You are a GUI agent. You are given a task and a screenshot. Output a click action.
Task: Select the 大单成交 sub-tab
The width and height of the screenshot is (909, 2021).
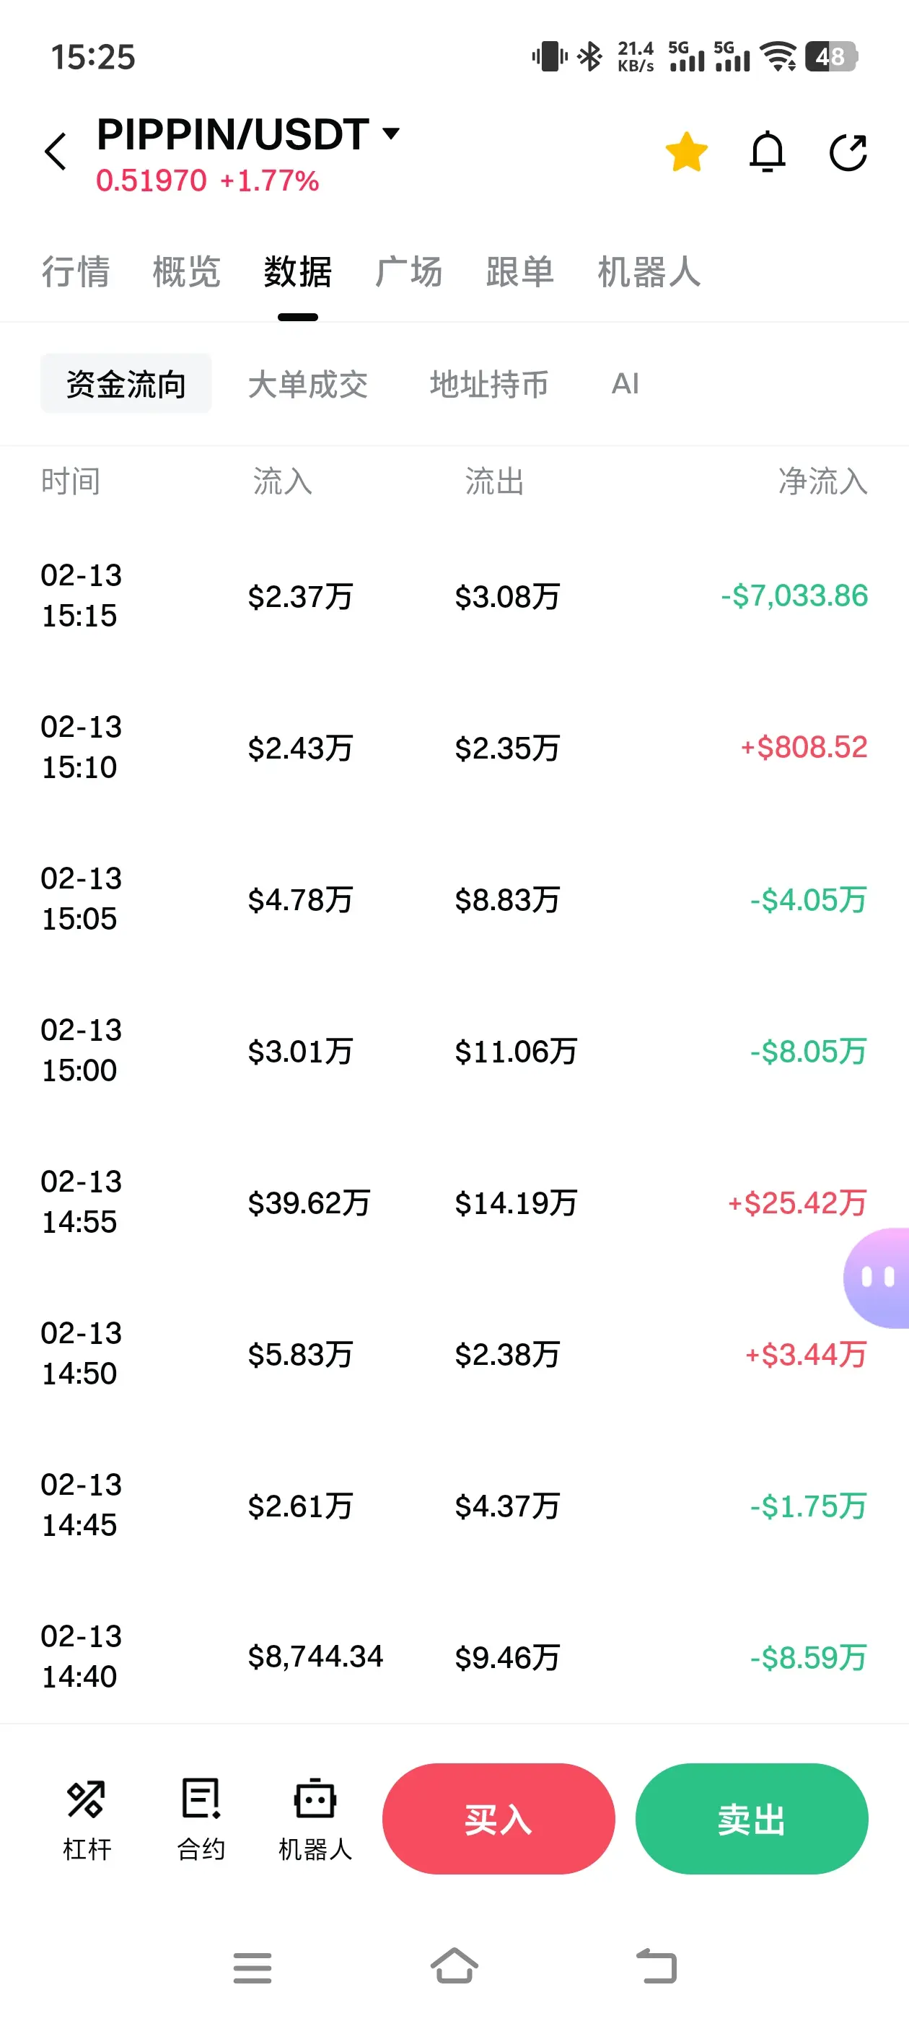(307, 385)
